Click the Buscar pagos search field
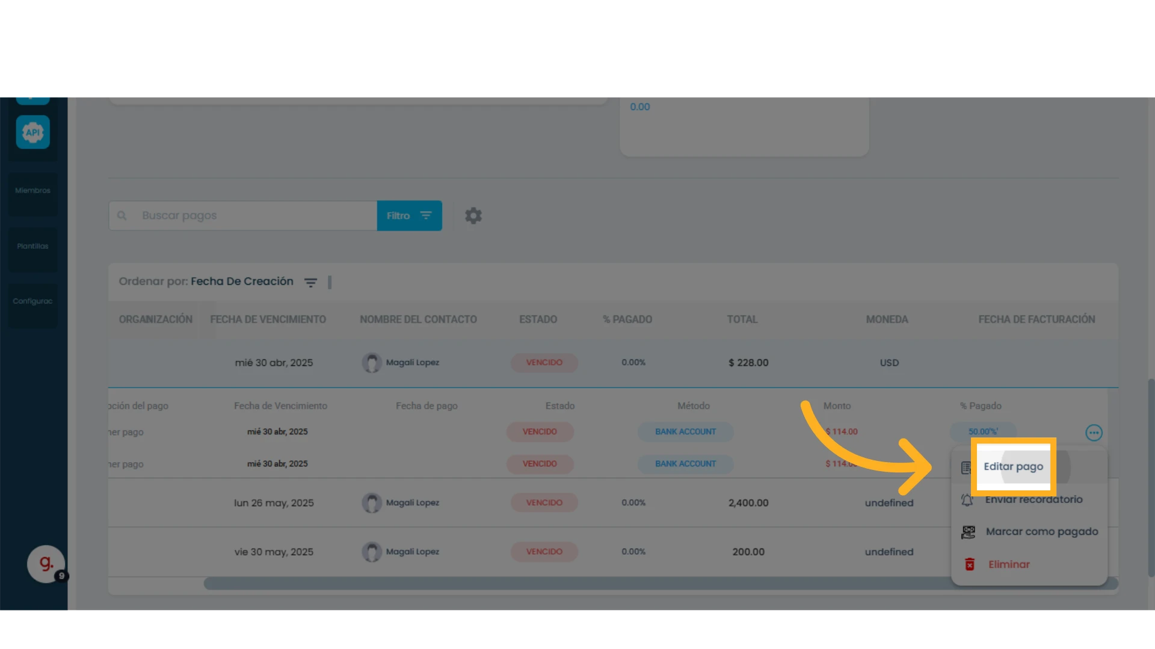1155x649 pixels. [243, 216]
